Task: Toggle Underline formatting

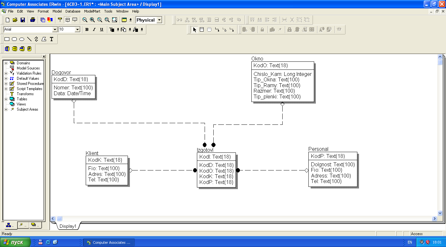Action: [102, 30]
